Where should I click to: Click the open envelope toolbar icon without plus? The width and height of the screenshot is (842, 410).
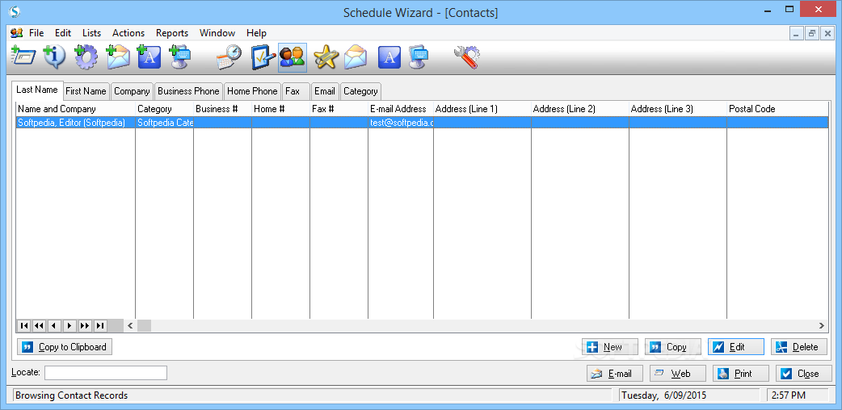(356, 57)
